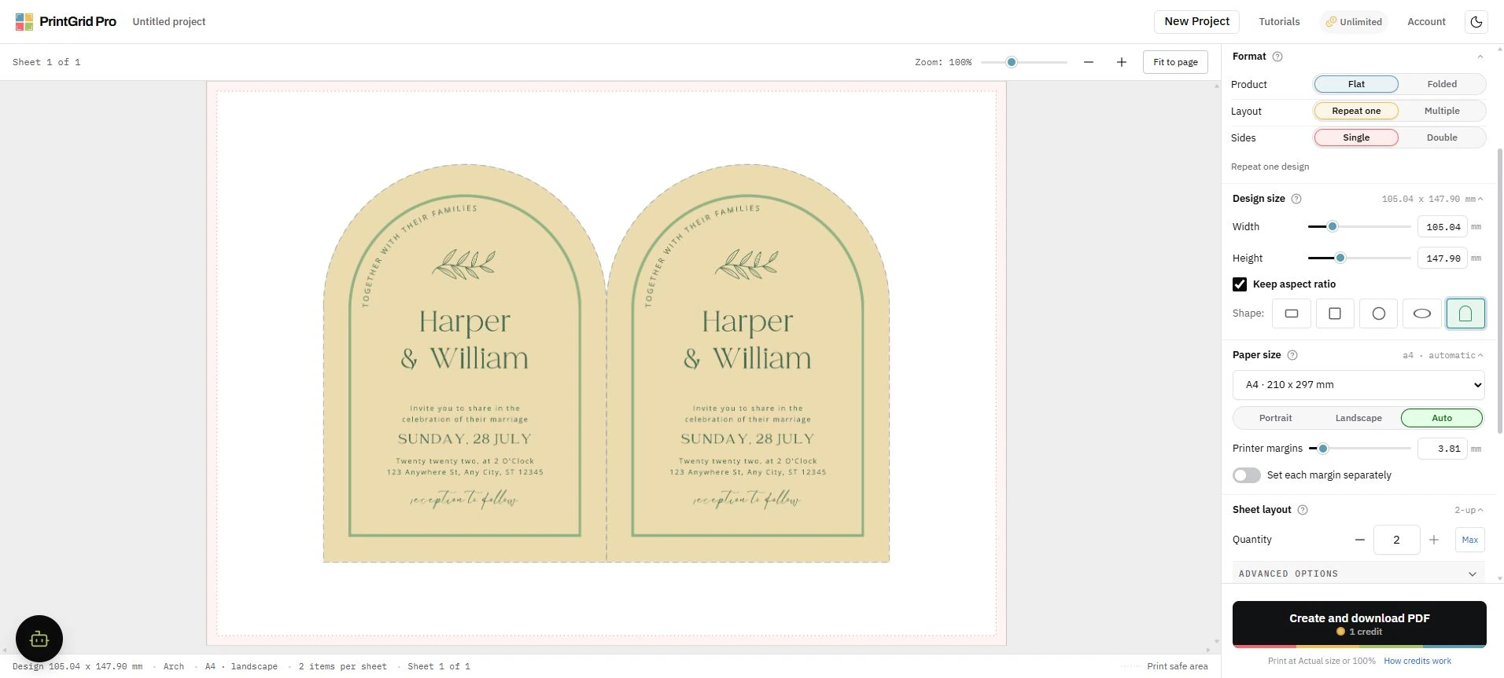1504x678 pixels.
Task: Collapse the Design size section
Action: click(1480, 199)
